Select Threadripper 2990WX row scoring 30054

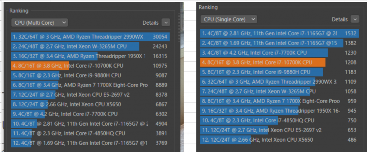pyautogui.click(x=90, y=37)
